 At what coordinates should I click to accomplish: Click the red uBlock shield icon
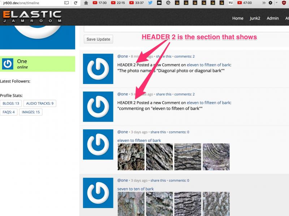(284, 3)
